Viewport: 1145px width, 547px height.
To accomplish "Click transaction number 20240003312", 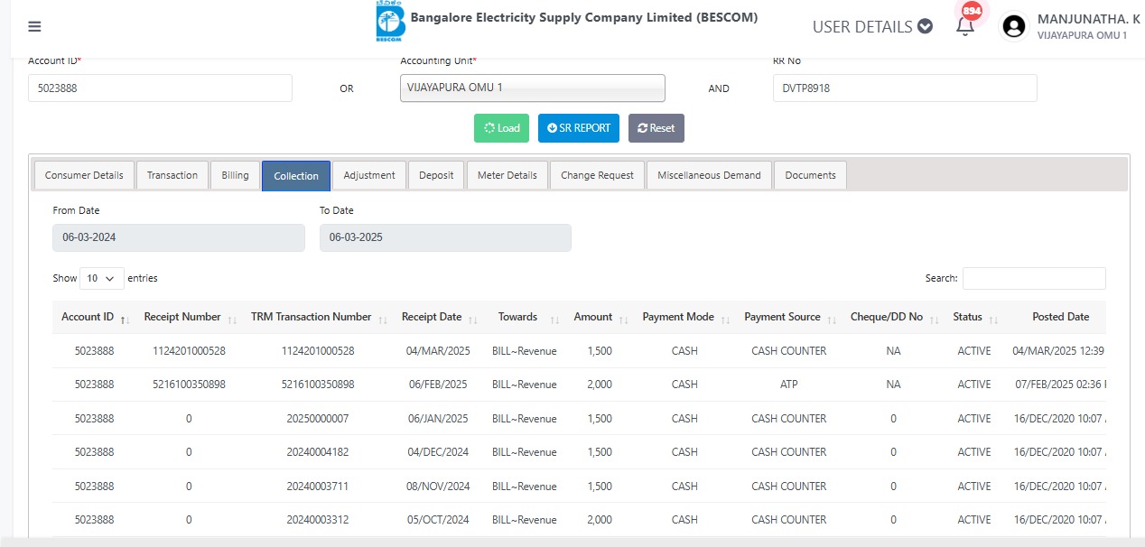I will click(318, 520).
